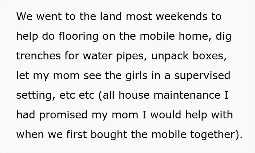Click the word 'land' in first line
This screenshot has width=255, height=153.
[x=111, y=16]
